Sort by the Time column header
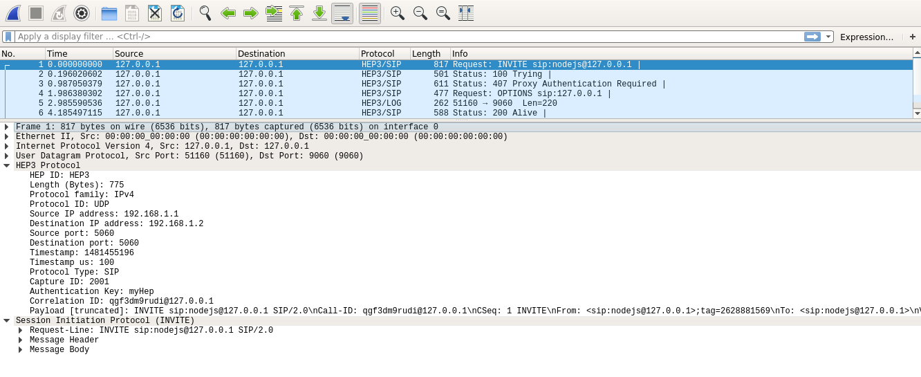Screen dimensions: 921x377 click(79, 53)
